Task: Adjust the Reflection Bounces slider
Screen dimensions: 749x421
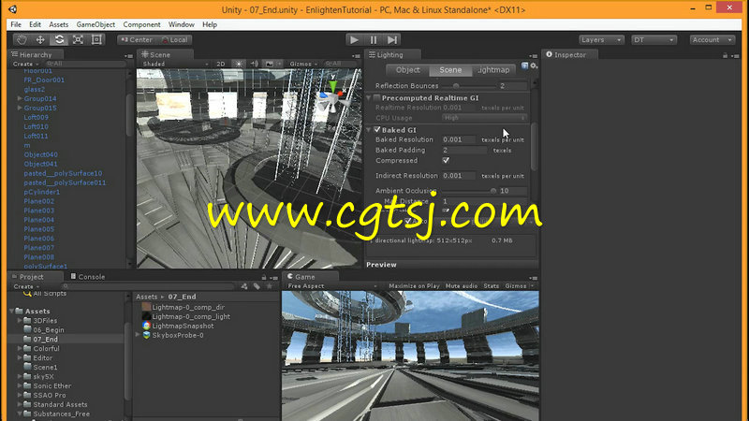Action: (469, 86)
